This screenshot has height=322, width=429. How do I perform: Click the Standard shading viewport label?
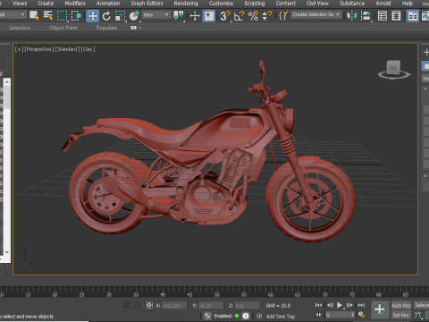pyautogui.click(x=67, y=49)
